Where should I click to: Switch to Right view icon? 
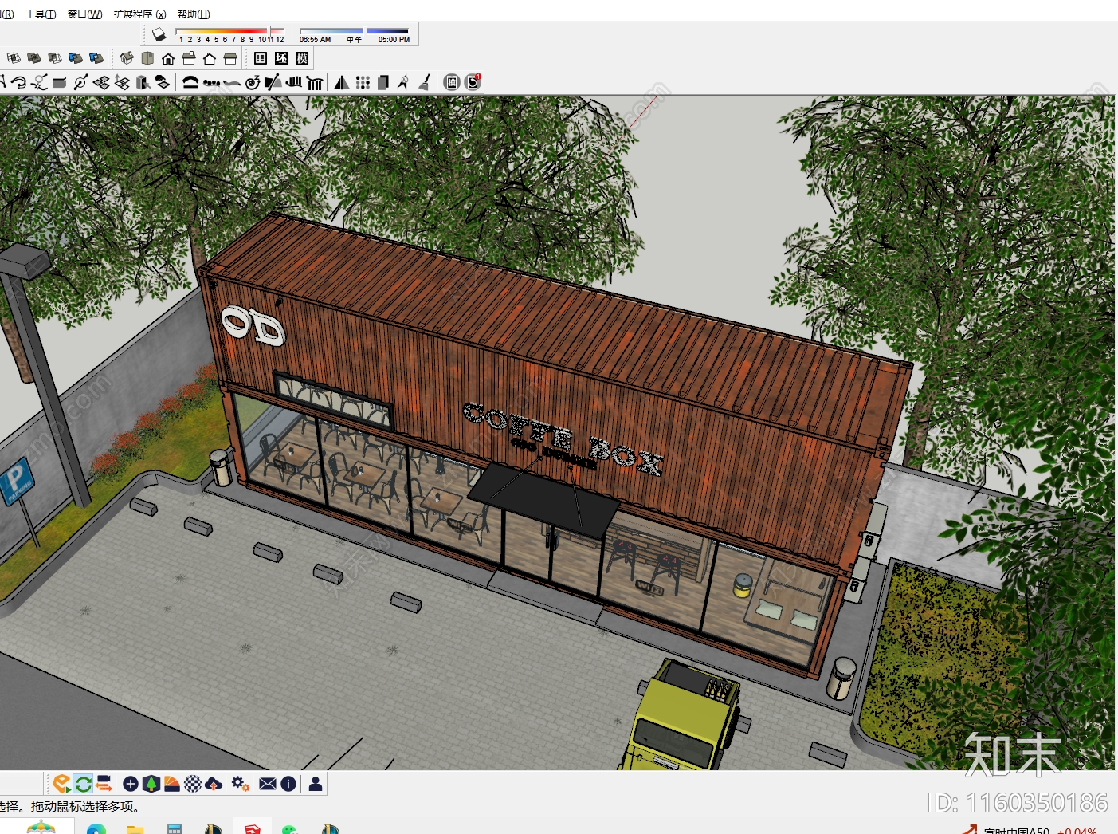click(x=189, y=58)
